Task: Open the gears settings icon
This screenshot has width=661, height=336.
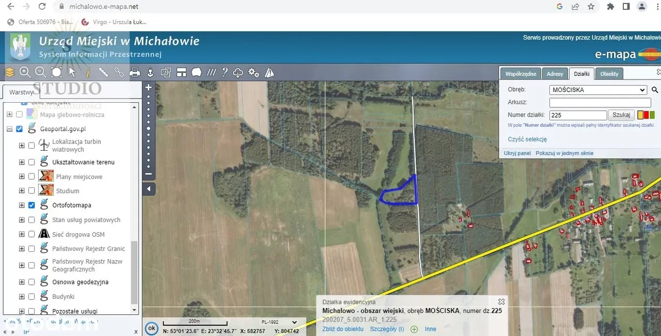Action: pos(254,72)
